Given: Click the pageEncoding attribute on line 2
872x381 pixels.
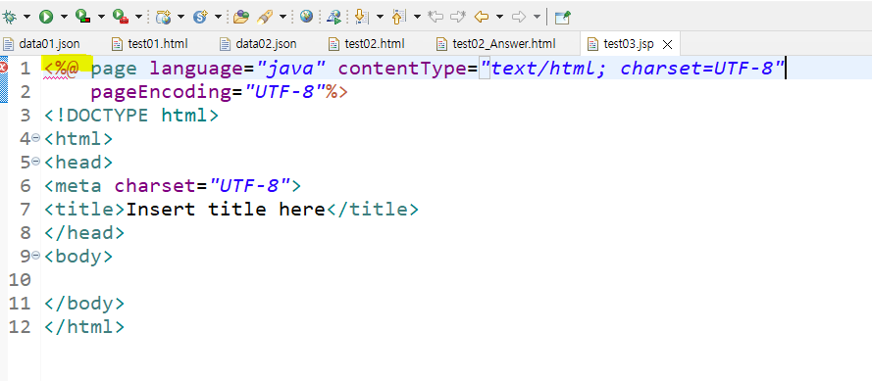Looking at the screenshot, I should (161, 92).
